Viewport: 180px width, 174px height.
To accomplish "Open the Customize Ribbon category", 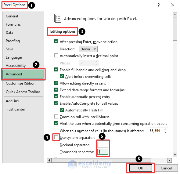I will pos(23,83).
